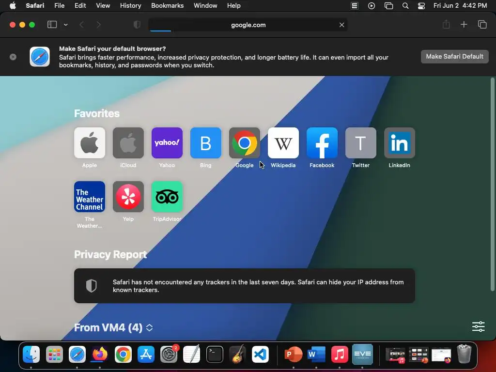Open The Weather Channel favorite
This screenshot has width=496, height=372.
90,197
